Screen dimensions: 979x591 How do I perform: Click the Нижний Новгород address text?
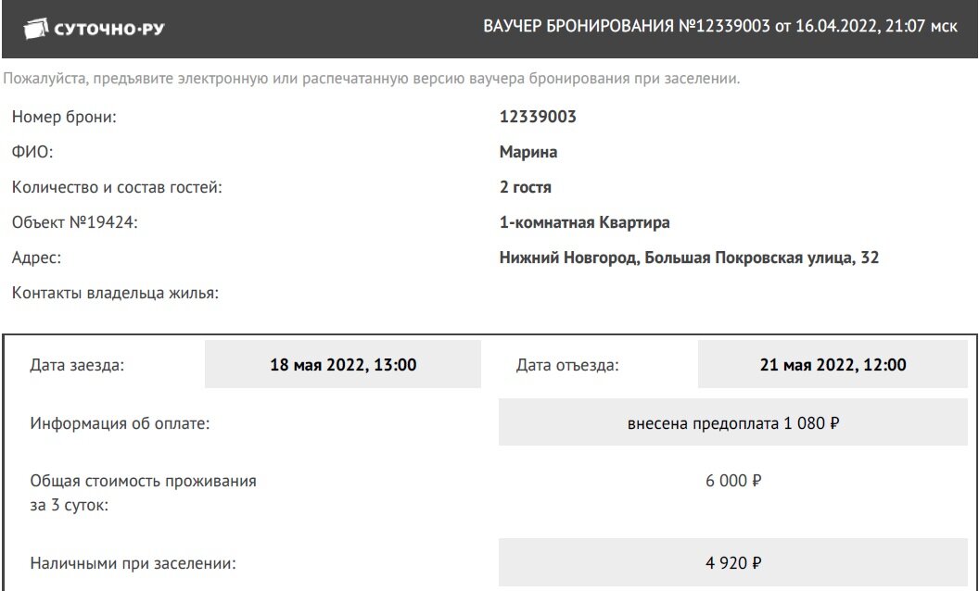pos(690,258)
